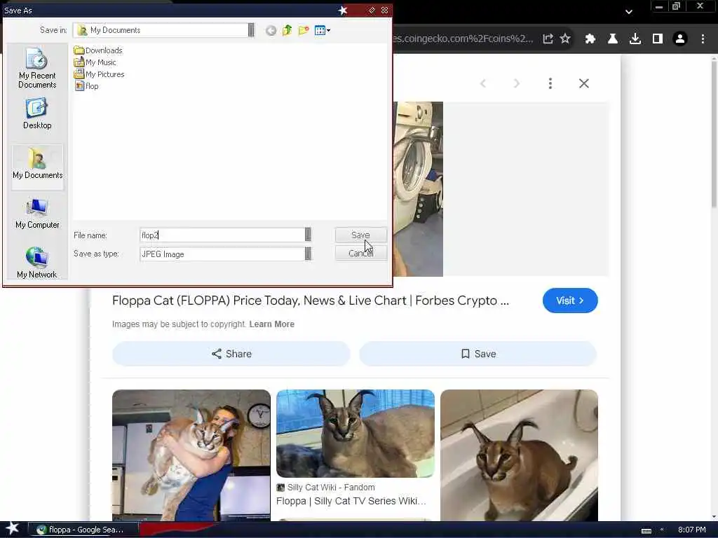This screenshot has width=718, height=538.
Task: Open My Network in the places bar
Action: point(36,263)
